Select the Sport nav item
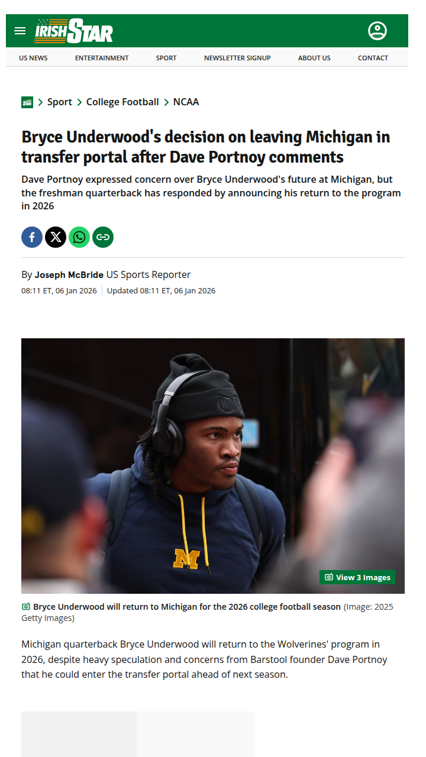Viewport: 426px width, 757px height. tap(166, 58)
